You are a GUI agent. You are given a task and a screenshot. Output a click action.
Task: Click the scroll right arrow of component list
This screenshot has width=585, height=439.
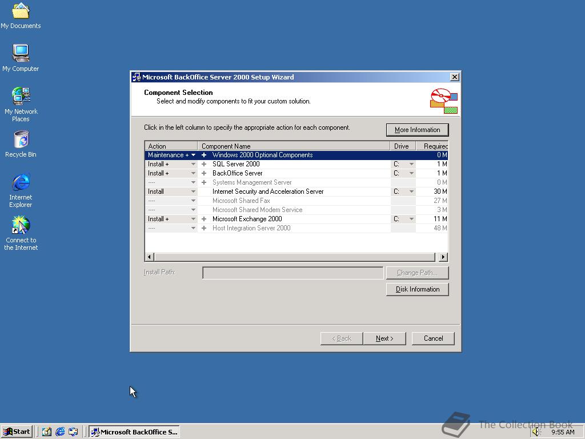pos(443,257)
